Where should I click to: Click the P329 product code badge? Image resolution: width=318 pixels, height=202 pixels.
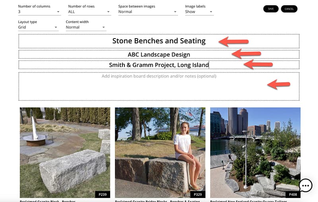point(198,194)
